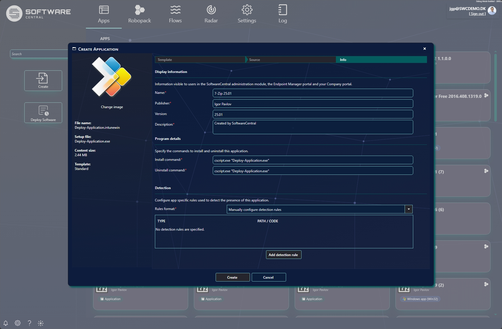Click the Software Central logo
502x329 pixels.
(39, 13)
